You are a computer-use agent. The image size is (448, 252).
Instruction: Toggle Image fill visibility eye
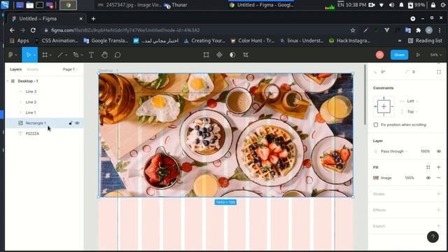click(x=428, y=178)
